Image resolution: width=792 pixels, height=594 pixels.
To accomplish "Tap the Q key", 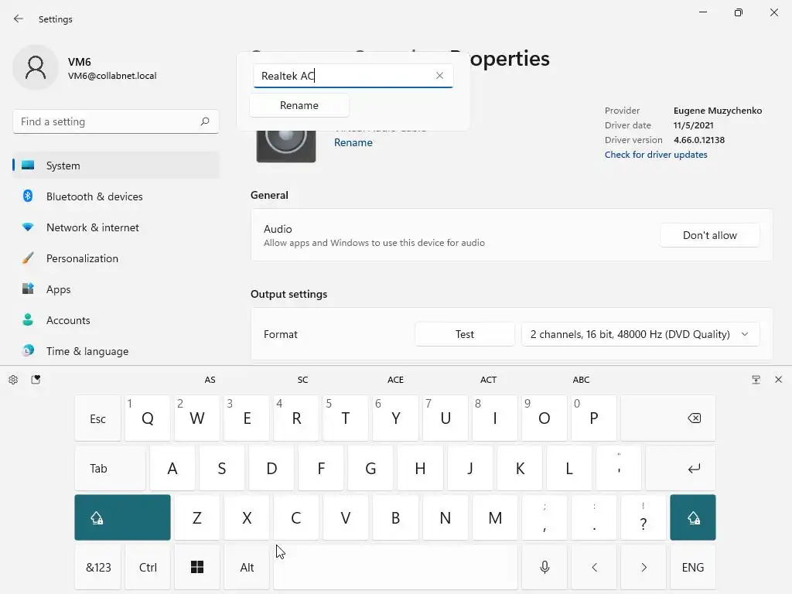I will (148, 418).
